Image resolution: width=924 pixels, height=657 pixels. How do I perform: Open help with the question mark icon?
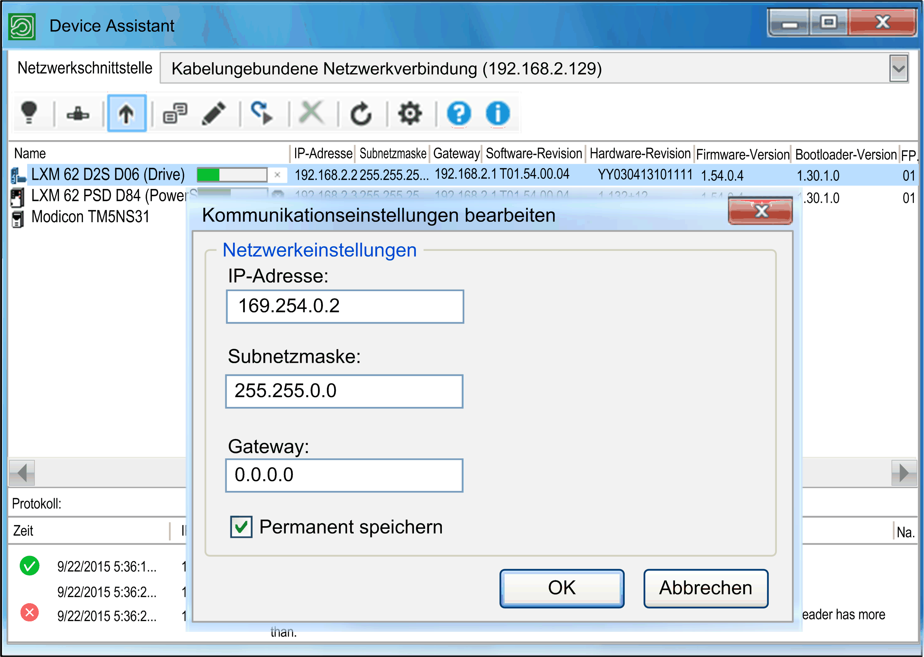pos(459,114)
